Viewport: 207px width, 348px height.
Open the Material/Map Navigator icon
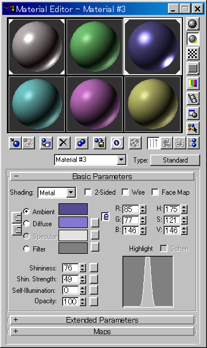tap(193, 143)
